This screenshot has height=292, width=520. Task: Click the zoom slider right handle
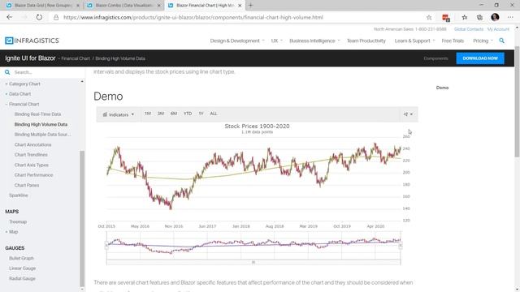[x=401, y=246]
